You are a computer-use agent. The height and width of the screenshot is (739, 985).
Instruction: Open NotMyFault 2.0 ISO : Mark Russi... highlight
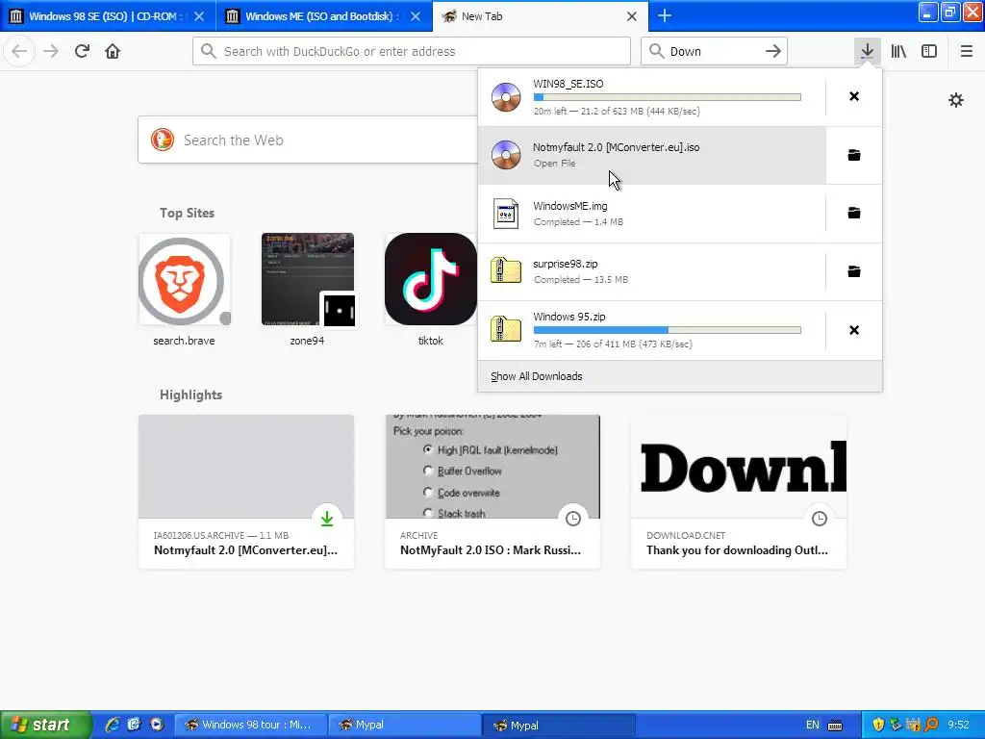492,492
